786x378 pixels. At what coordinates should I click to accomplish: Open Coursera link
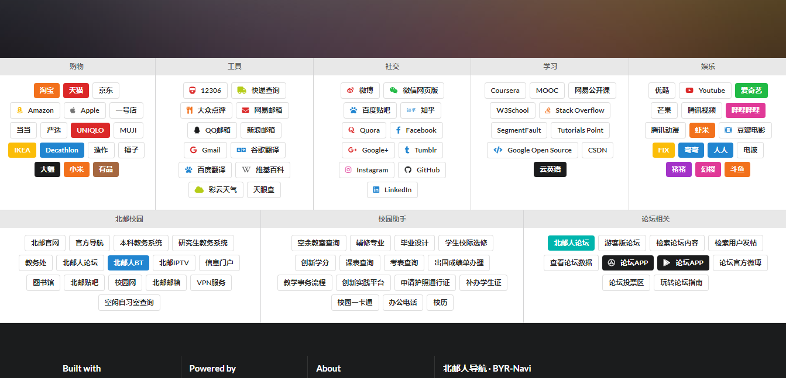coord(505,91)
